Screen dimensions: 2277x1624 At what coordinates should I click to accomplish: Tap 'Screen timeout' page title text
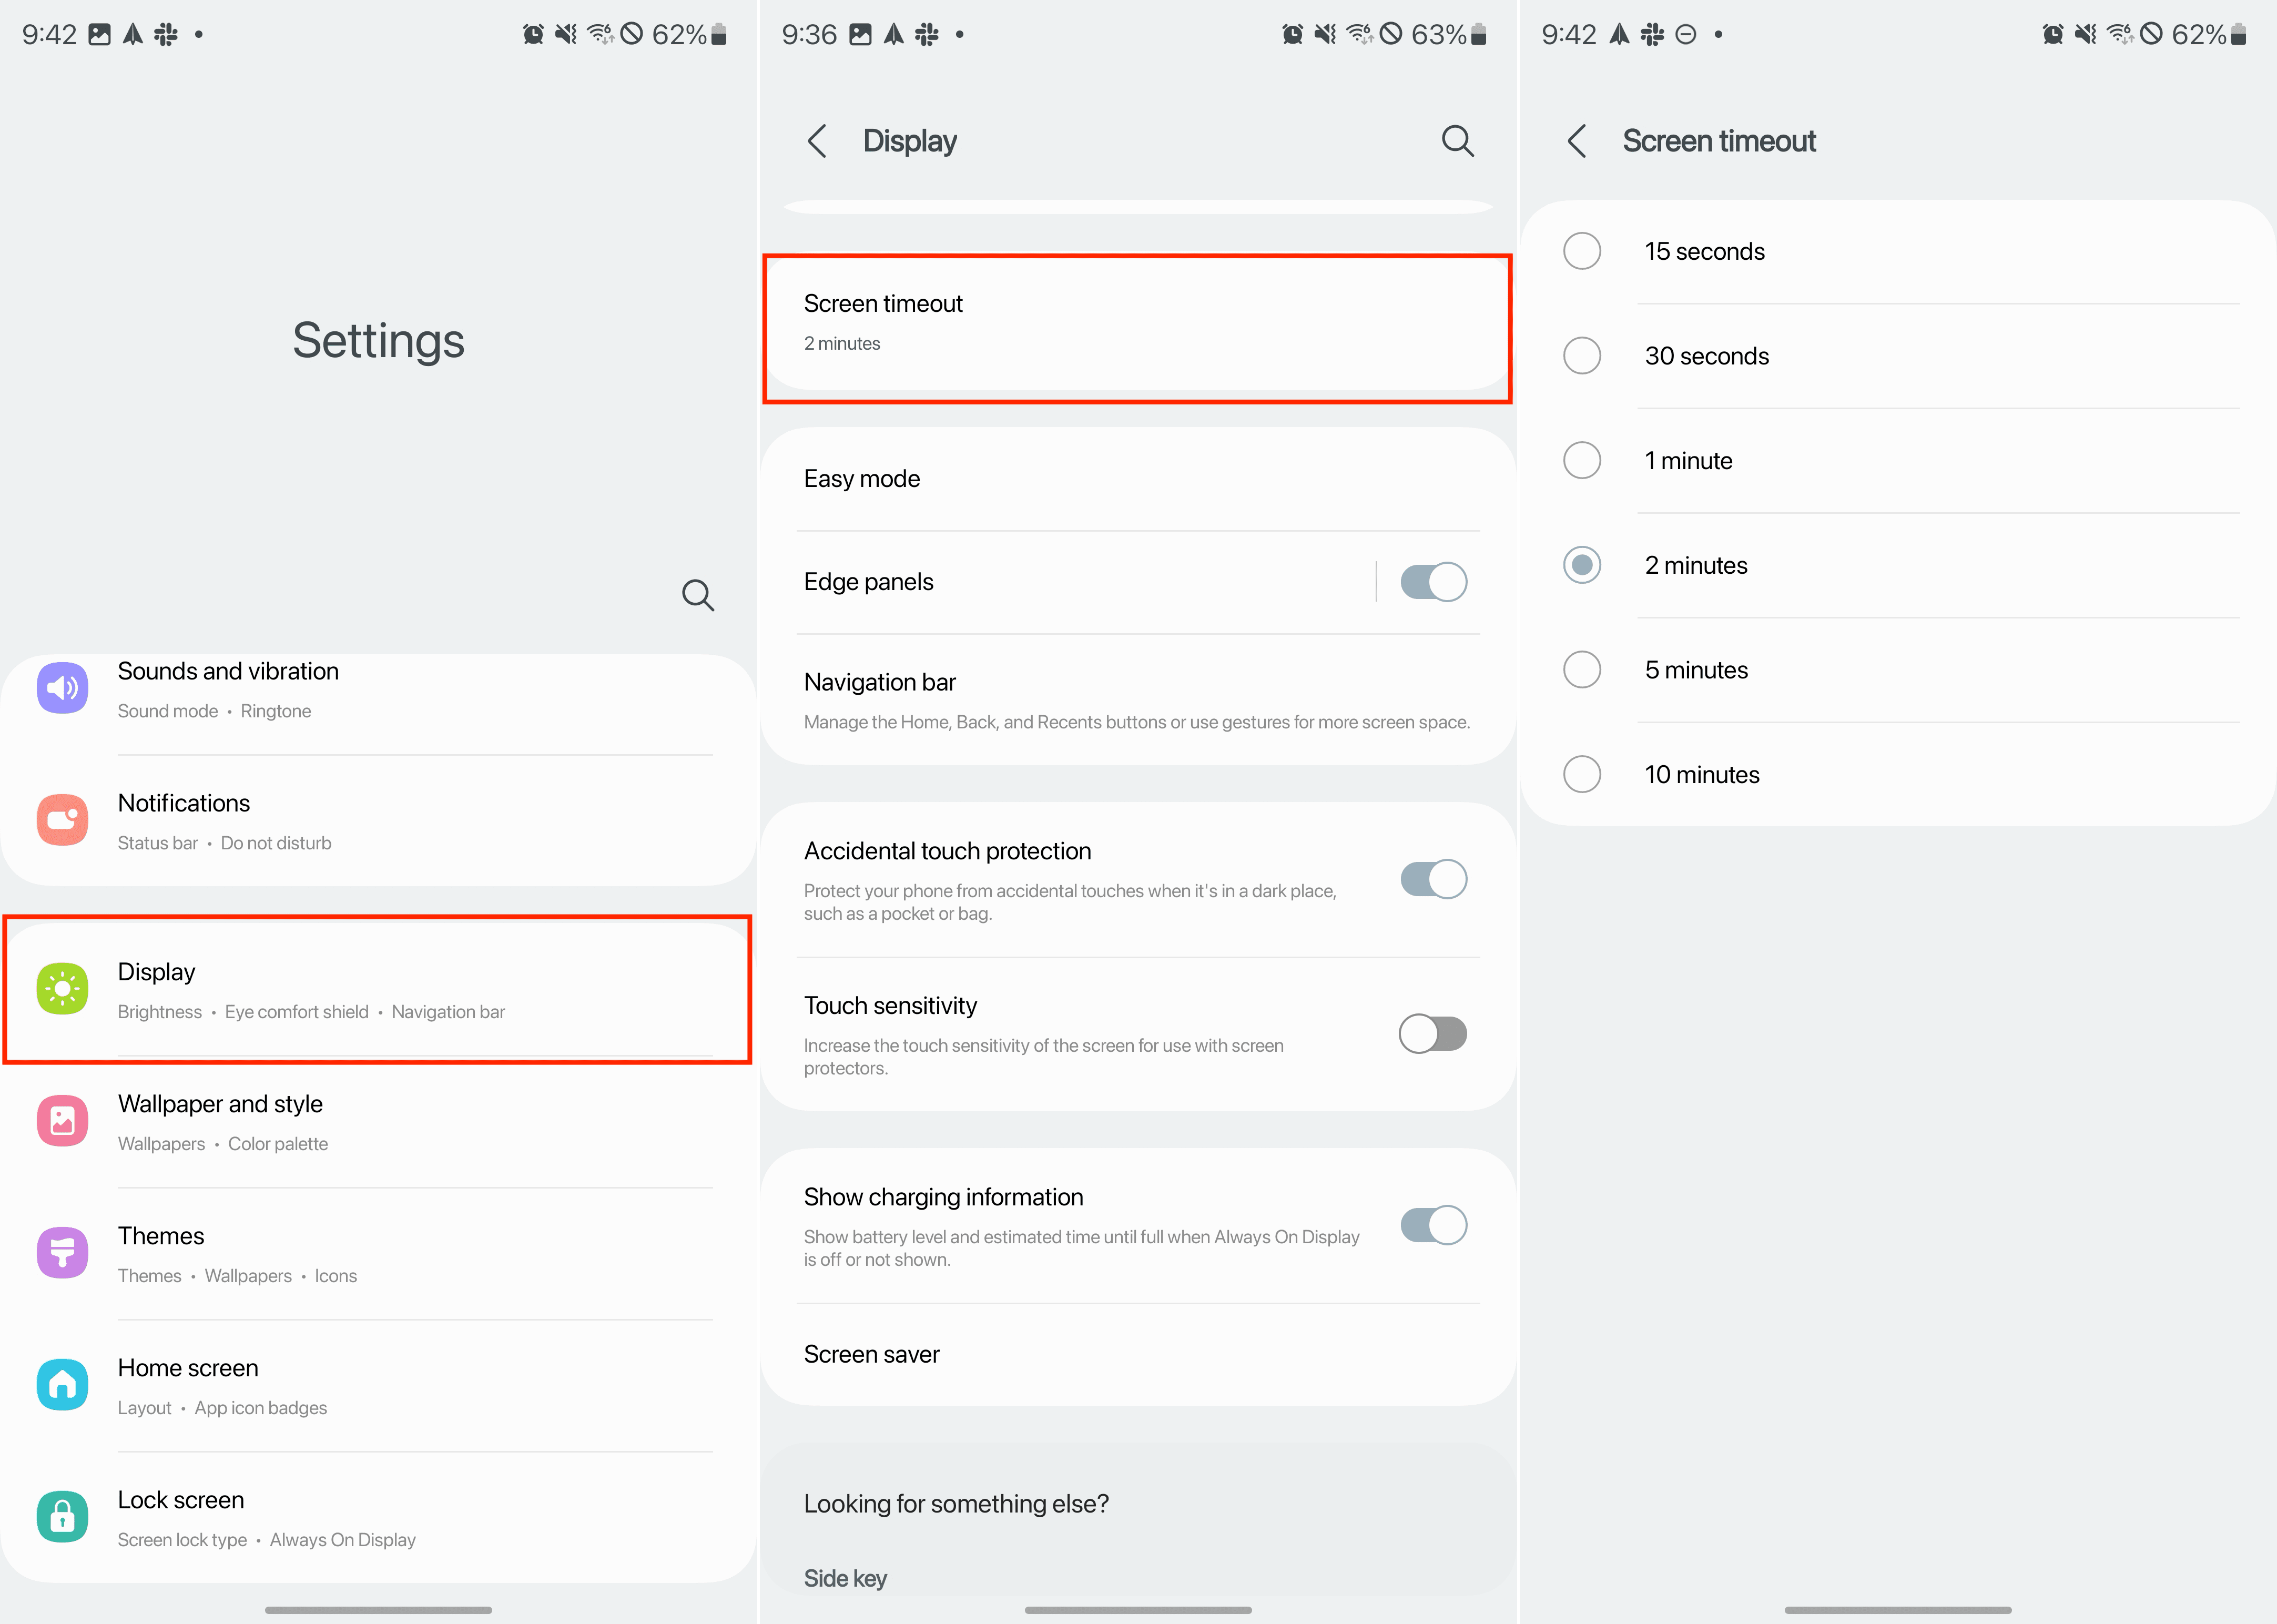1719,141
